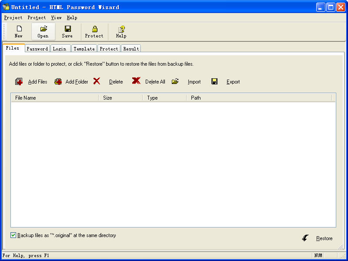The image size is (348, 261).
Task: Switch to the Login tab
Action: (60, 49)
